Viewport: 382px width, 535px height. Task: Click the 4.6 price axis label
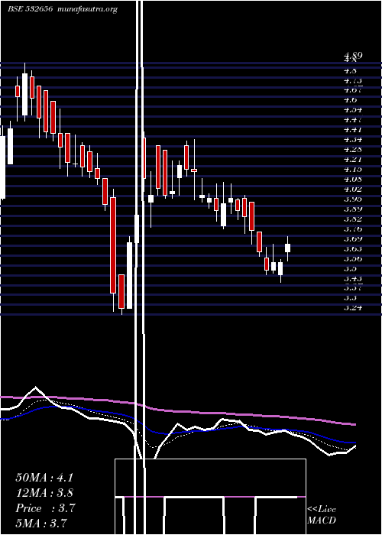(350, 99)
